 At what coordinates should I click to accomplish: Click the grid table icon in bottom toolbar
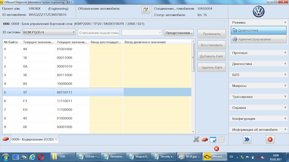click(221, 140)
